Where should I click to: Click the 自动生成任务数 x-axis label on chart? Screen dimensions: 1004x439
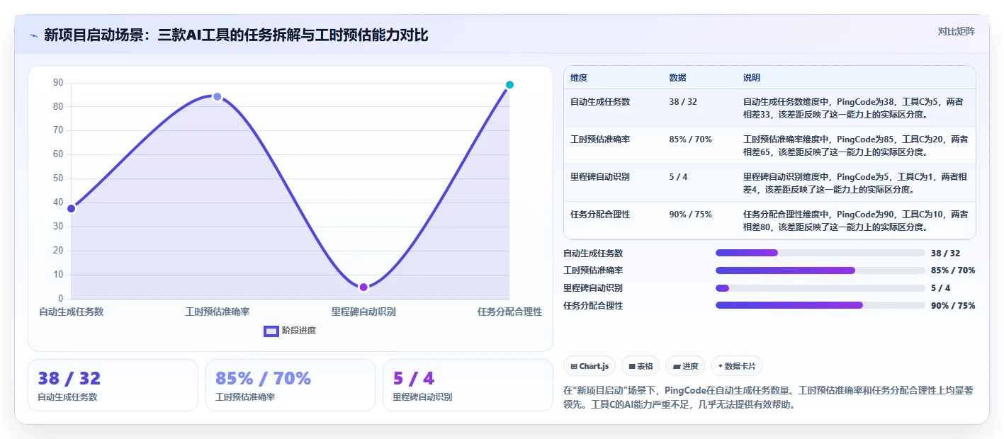pyautogui.click(x=71, y=312)
